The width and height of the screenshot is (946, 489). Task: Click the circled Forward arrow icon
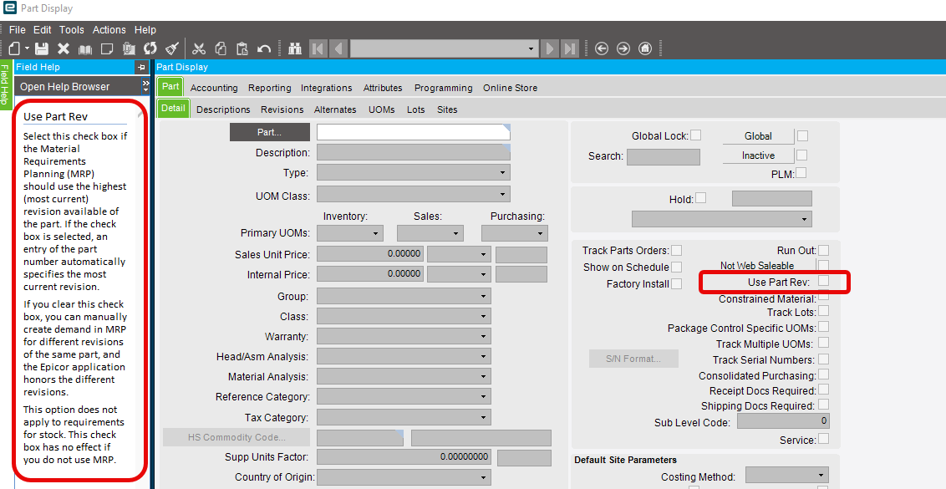[623, 48]
